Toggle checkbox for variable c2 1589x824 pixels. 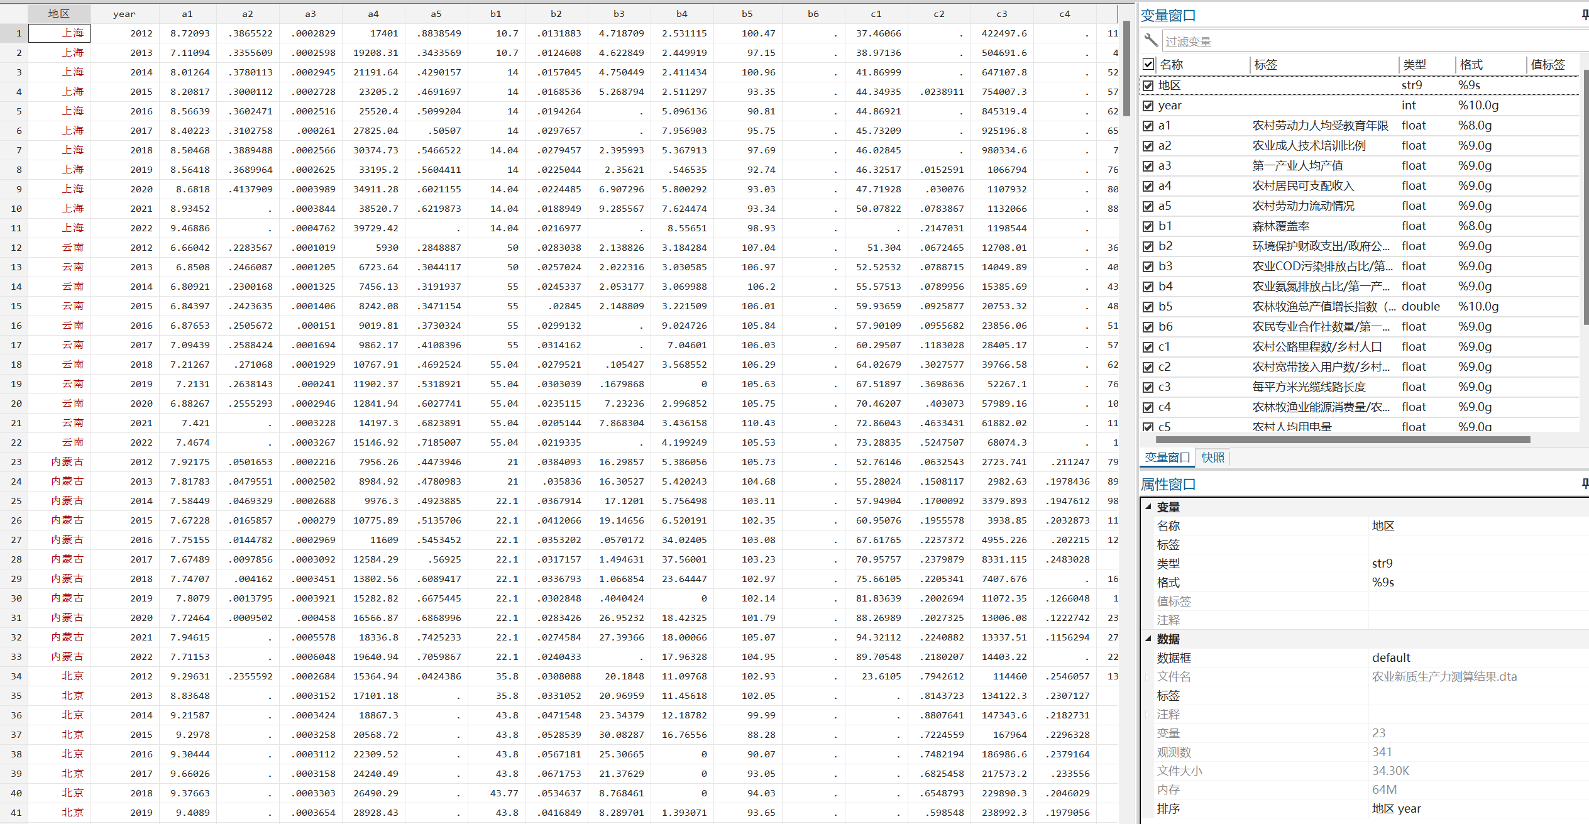click(x=1148, y=367)
